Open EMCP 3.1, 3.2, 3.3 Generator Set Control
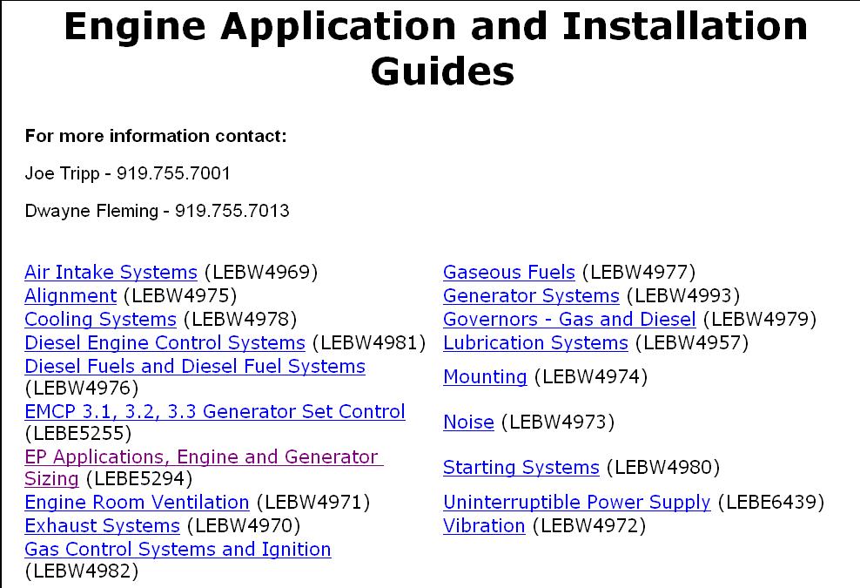The image size is (860, 588). click(x=215, y=412)
